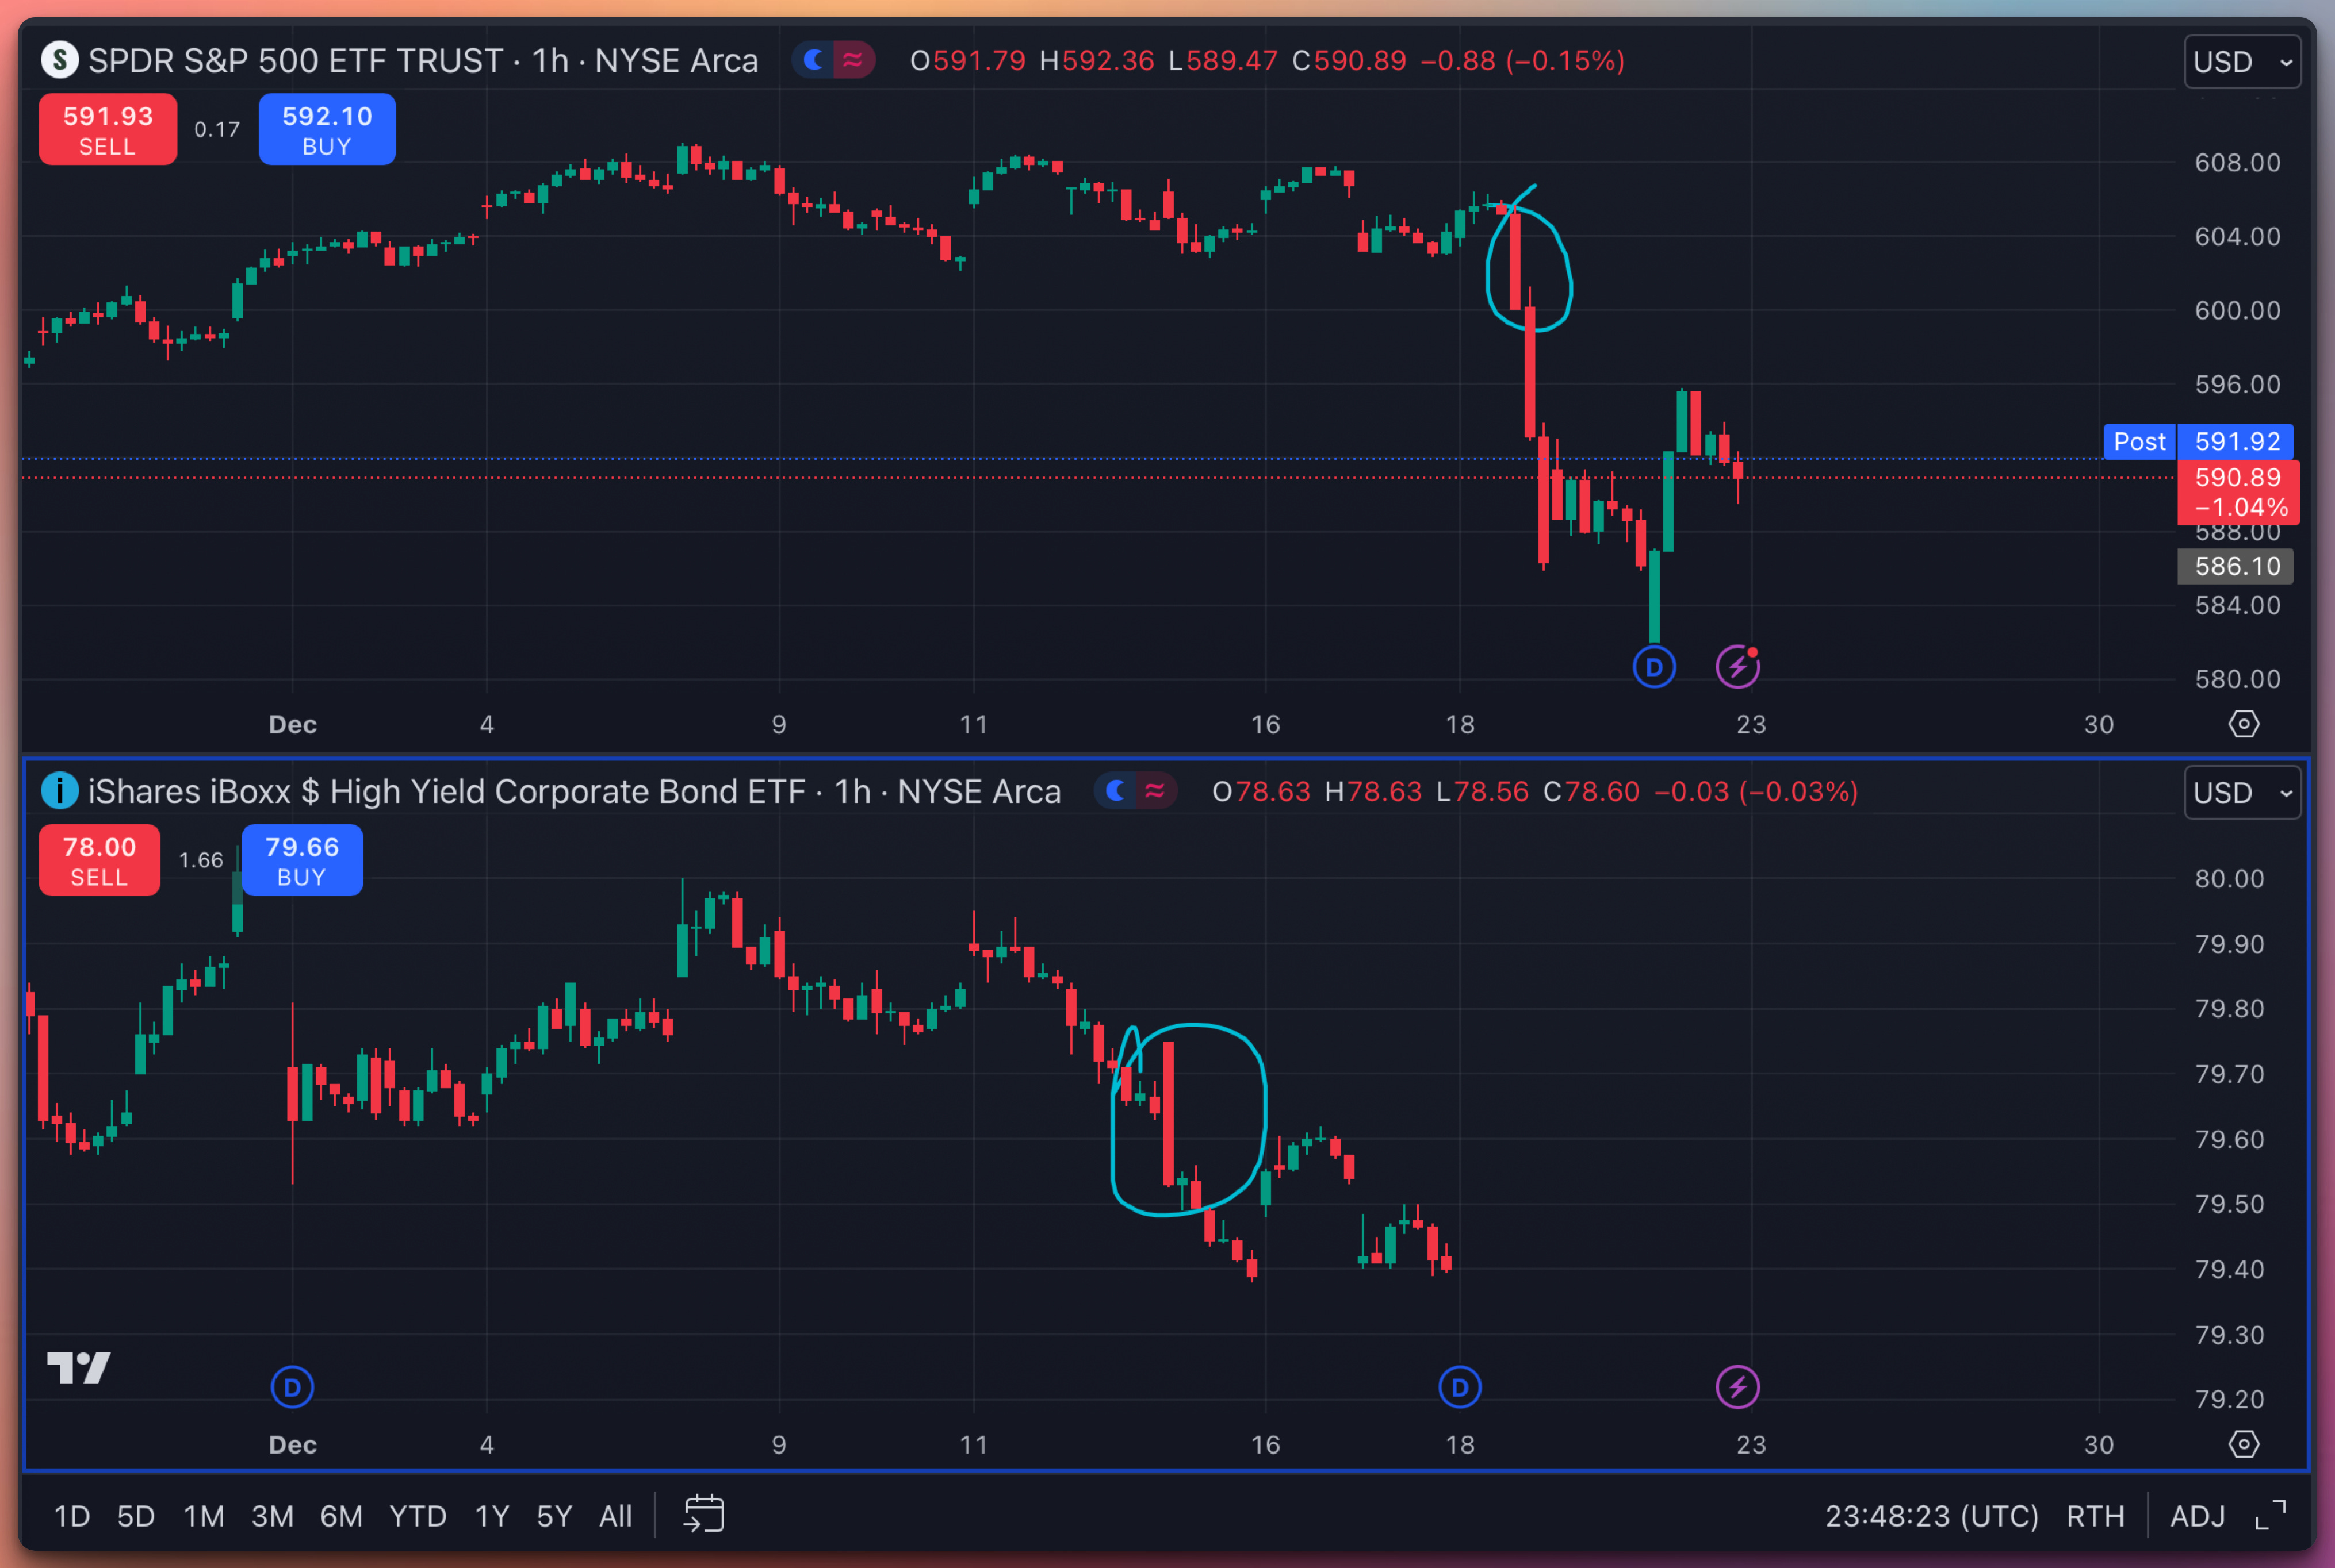The image size is (2335, 1568).
Task: Click the 590.89 last price label
Action: click(2238, 492)
